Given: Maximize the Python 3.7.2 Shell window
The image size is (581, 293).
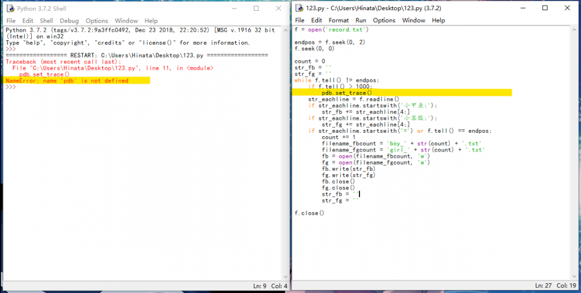Looking at the screenshot, I should [256, 9].
